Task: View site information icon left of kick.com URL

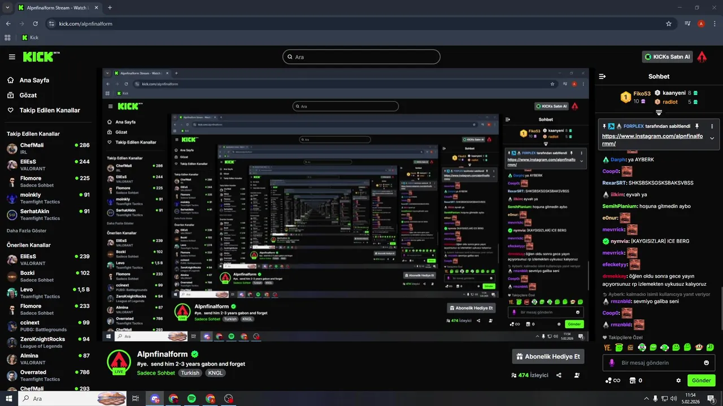Action: coord(51,24)
